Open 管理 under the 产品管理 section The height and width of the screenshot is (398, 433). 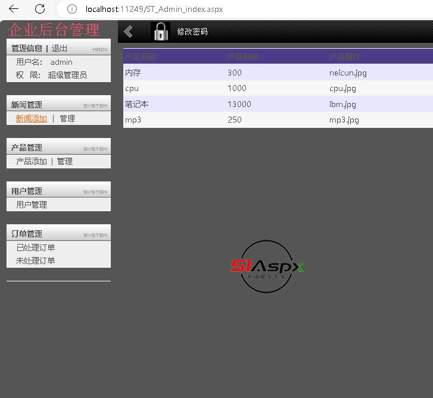coord(65,161)
